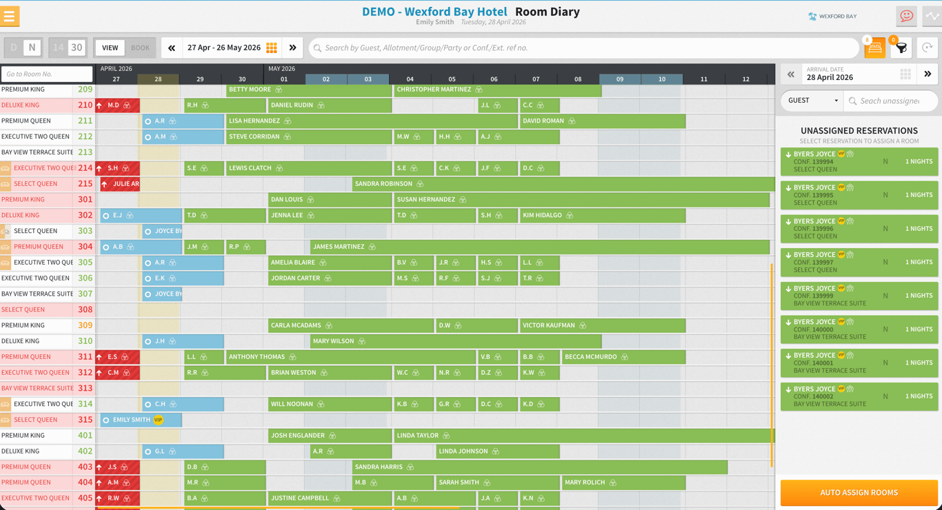Select room 213 Bay View Terrace Suite row
942x510 pixels.
[47, 152]
